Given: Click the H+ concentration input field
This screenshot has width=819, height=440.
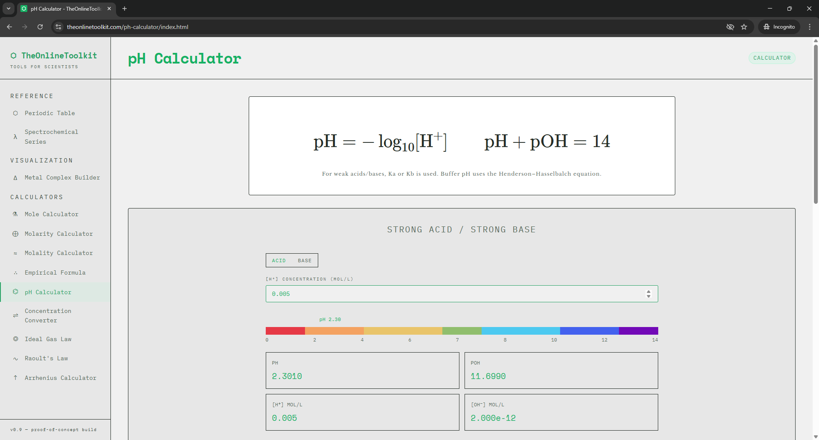Looking at the screenshot, I should pos(462,294).
